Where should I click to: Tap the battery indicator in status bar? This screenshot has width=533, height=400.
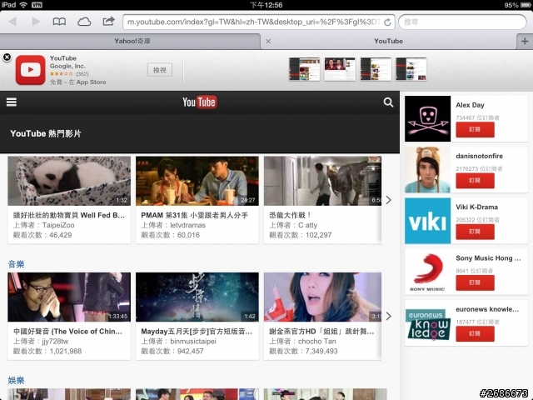[x=525, y=5]
